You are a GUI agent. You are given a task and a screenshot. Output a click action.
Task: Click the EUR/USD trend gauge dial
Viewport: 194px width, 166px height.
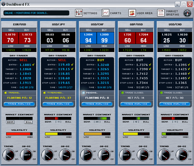[9, 155]
